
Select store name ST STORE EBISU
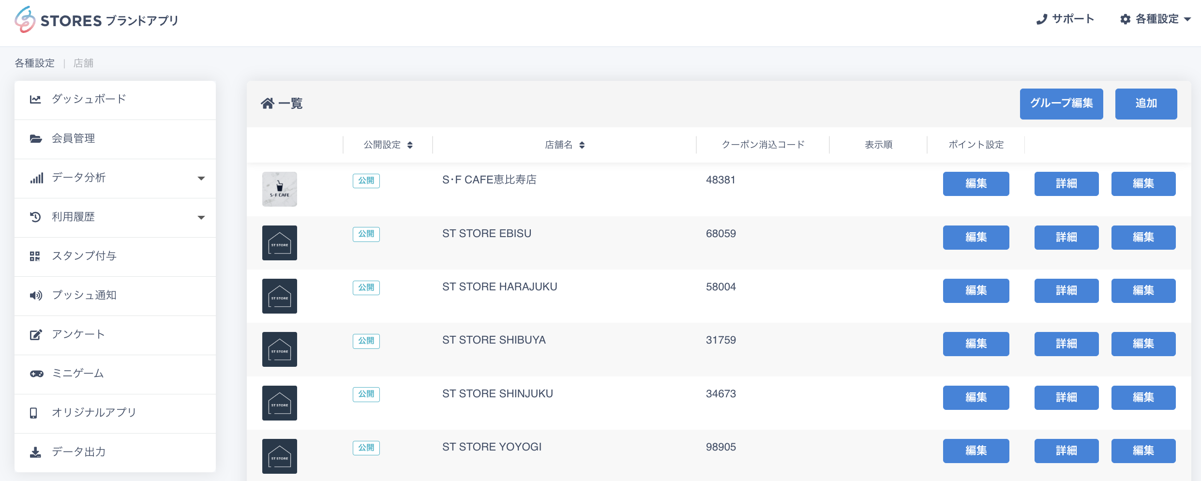pos(487,234)
